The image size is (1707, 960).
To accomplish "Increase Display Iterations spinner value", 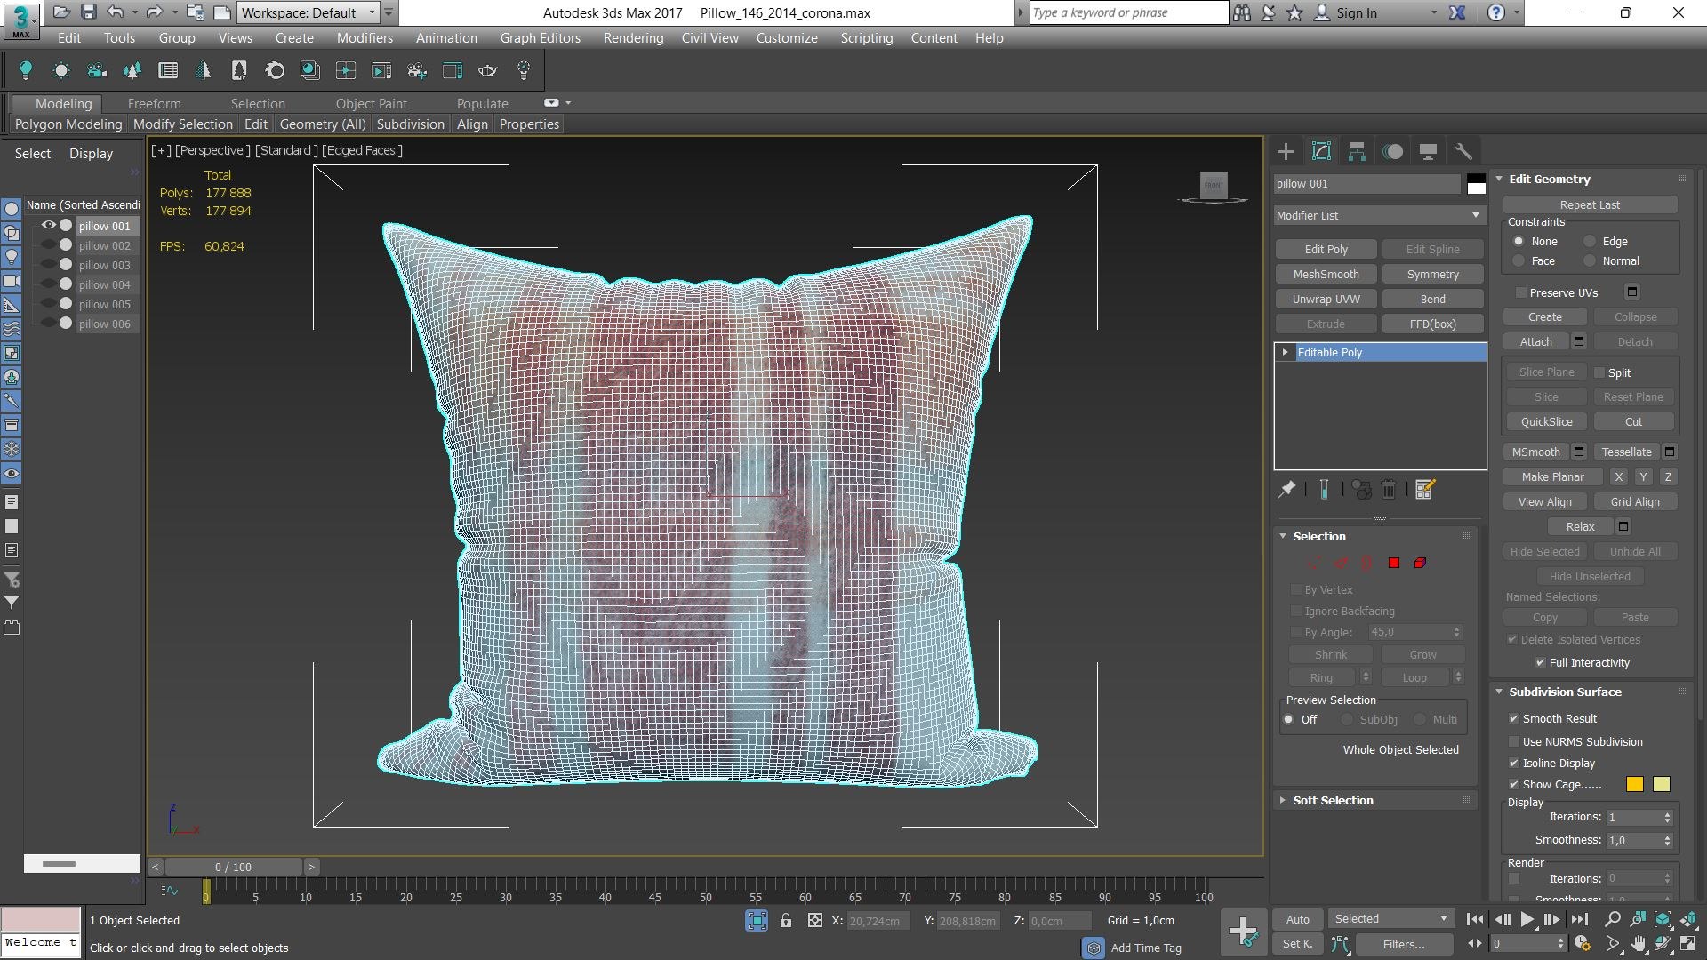I will (1667, 813).
